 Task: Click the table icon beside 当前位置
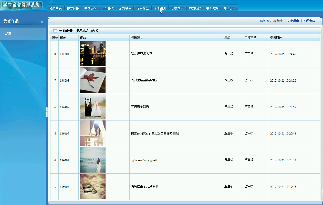55,31
